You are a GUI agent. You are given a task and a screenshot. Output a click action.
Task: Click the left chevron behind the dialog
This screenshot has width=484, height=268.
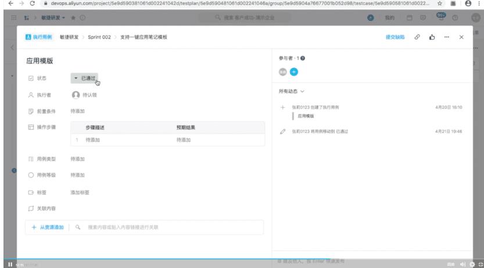click(12, 48)
